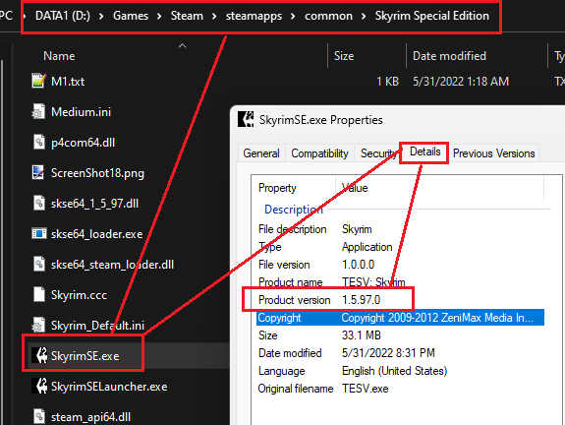The width and height of the screenshot is (565, 425).
Task: Select the Language English row
Action: pos(400,371)
